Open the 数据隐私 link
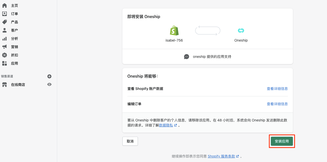Screen dimensions: 327x162 tap(166, 125)
